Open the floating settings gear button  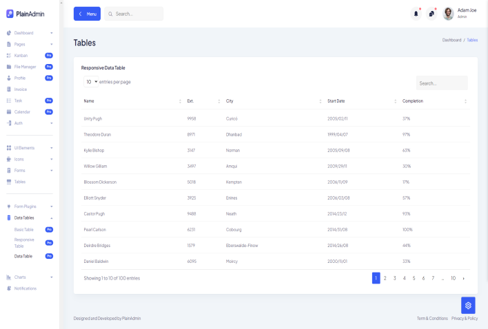[x=468, y=305]
